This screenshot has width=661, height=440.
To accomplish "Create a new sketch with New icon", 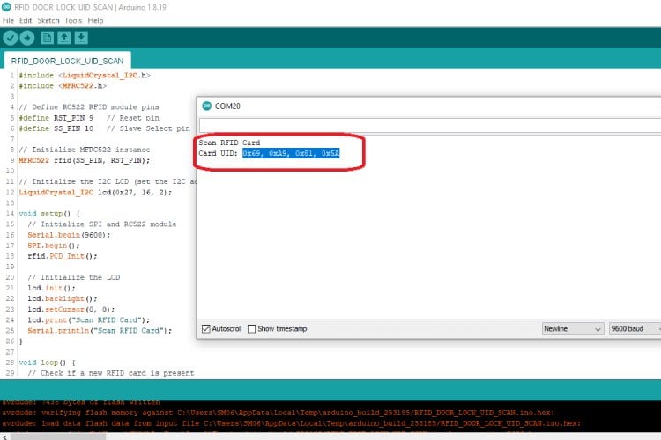I will [47, 37].
